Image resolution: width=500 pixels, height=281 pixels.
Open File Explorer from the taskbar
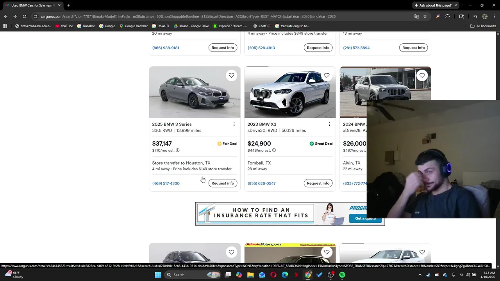tap(250, 275)
